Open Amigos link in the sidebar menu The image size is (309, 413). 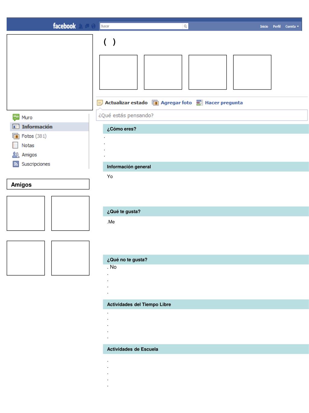(x=25, y=155)
